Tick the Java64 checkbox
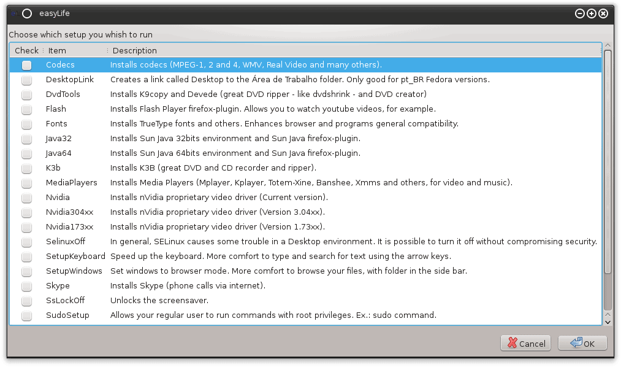Image resolution: width=621 pixels, height=367 pixels. click(x=26, y=154)
